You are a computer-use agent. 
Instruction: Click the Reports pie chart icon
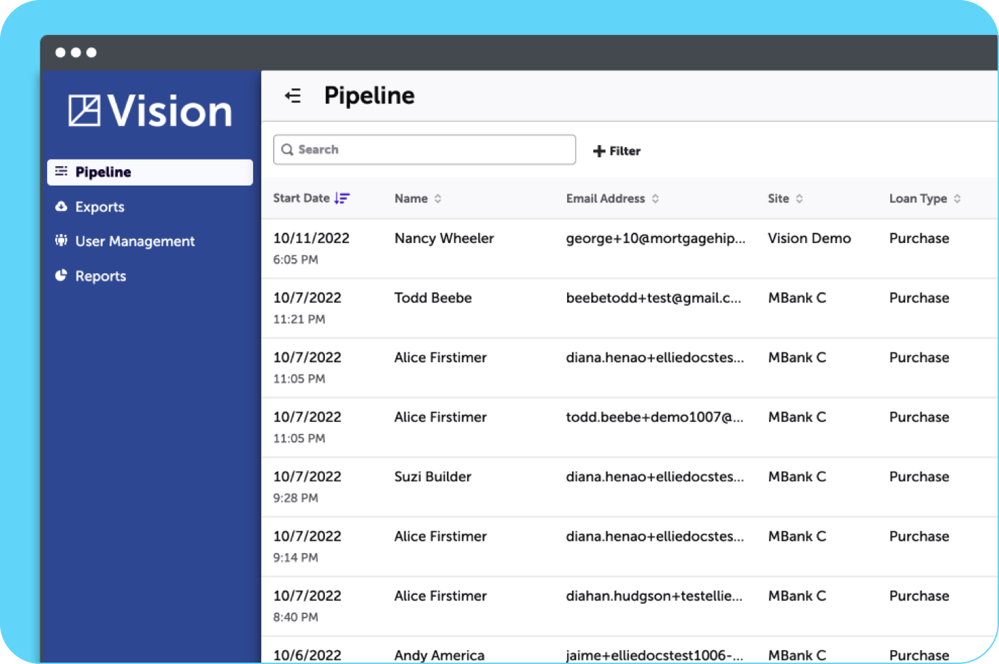coord(62,275)
